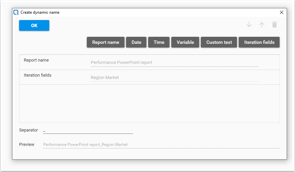Add an Iteration fields element
This screenshot has width=295, height=172.
point(259,42)
